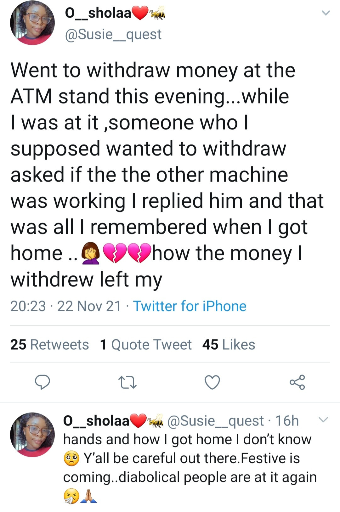Like the tweet with the heart icon
The width and height of the screenshot is (340, 512).
click(212, 382)
